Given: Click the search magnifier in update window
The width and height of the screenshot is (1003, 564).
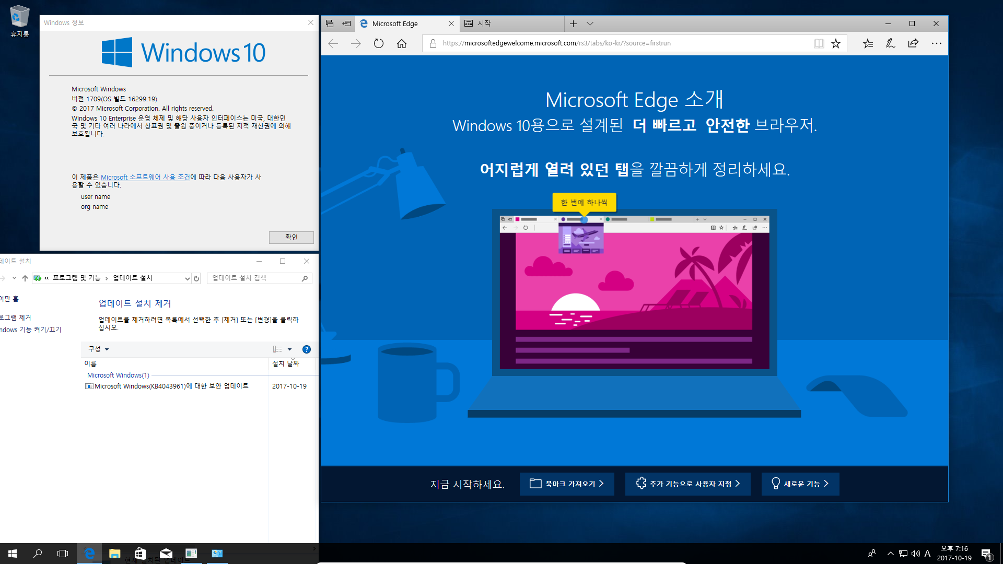Looking at the screenshot, I should point(305,278).
